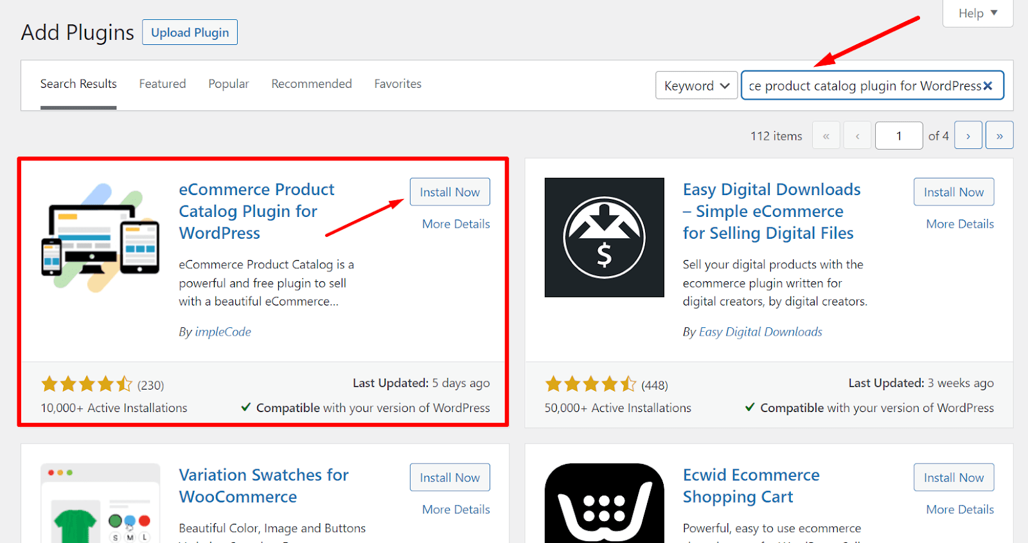Open the Favorites tab
This screenshot has width=1028, height=543.
click(x=398, y=84)
